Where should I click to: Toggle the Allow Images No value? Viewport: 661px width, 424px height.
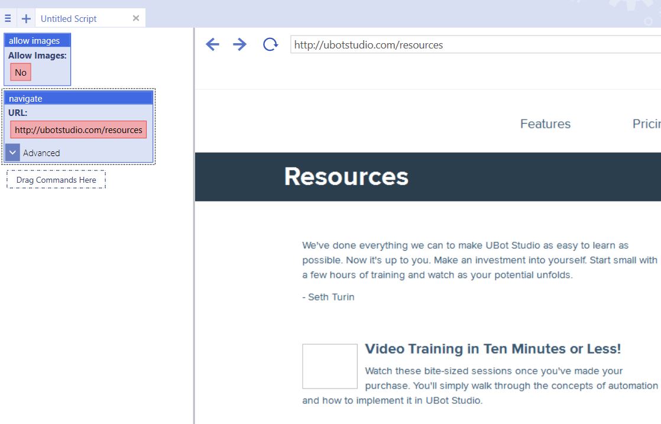pos(21,72)
